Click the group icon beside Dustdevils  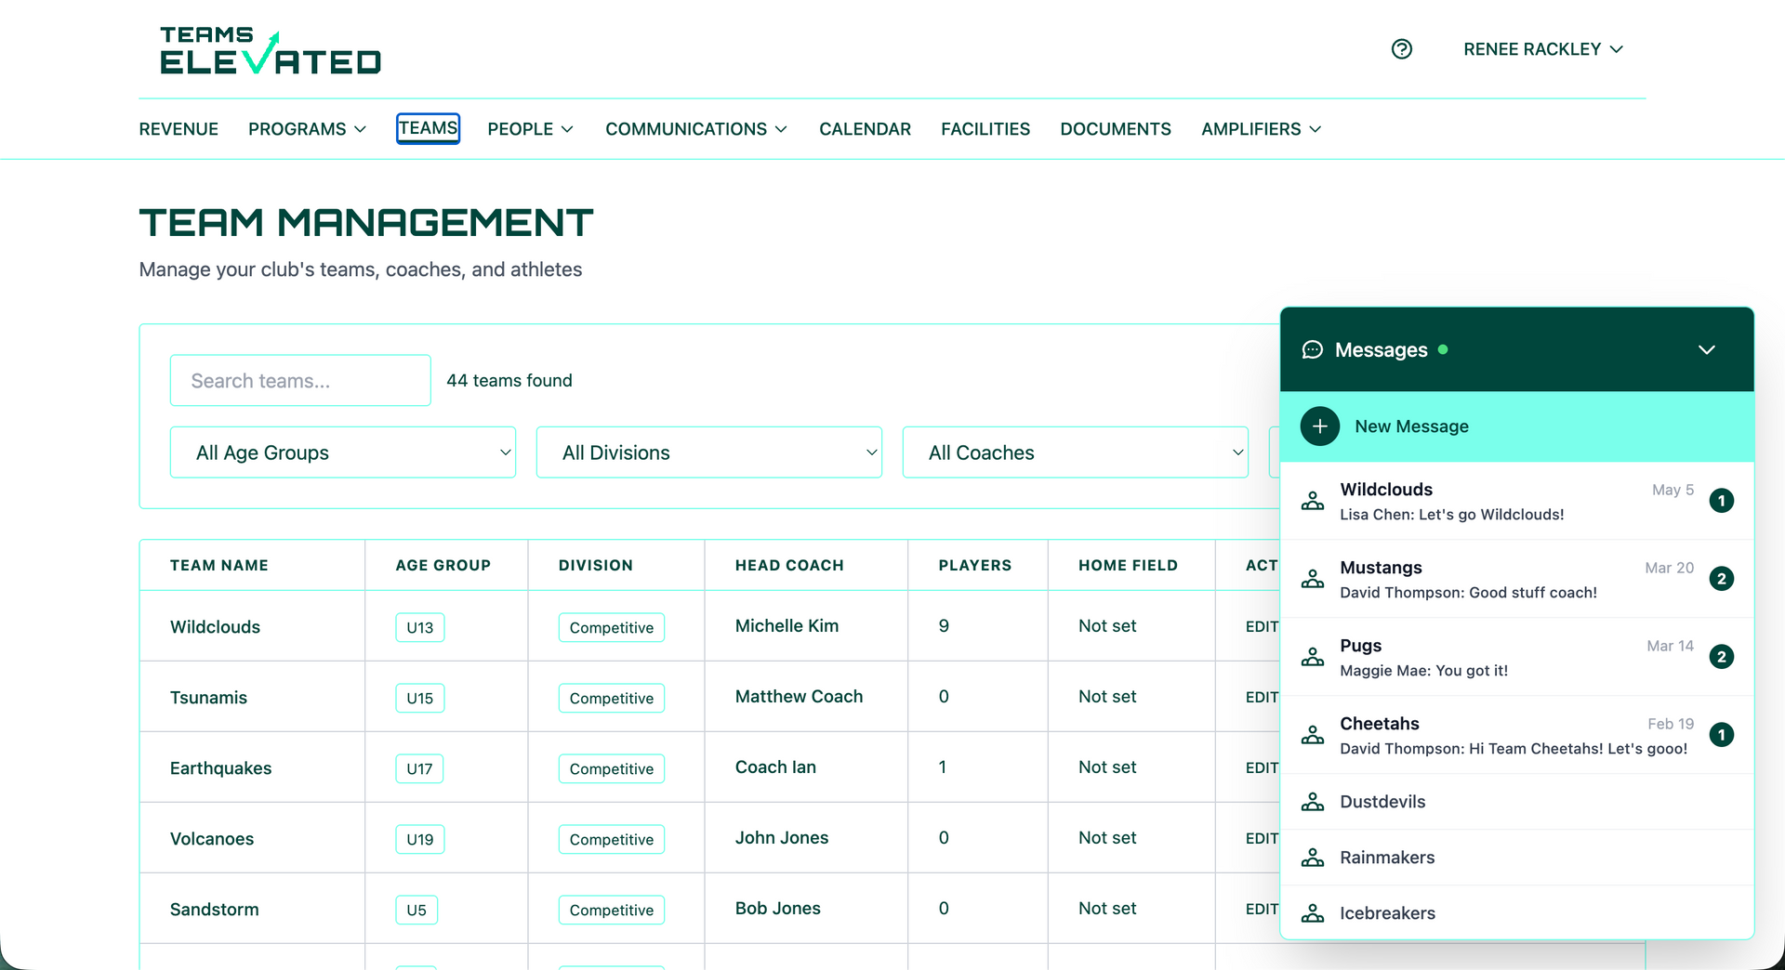coord(1312,802)
